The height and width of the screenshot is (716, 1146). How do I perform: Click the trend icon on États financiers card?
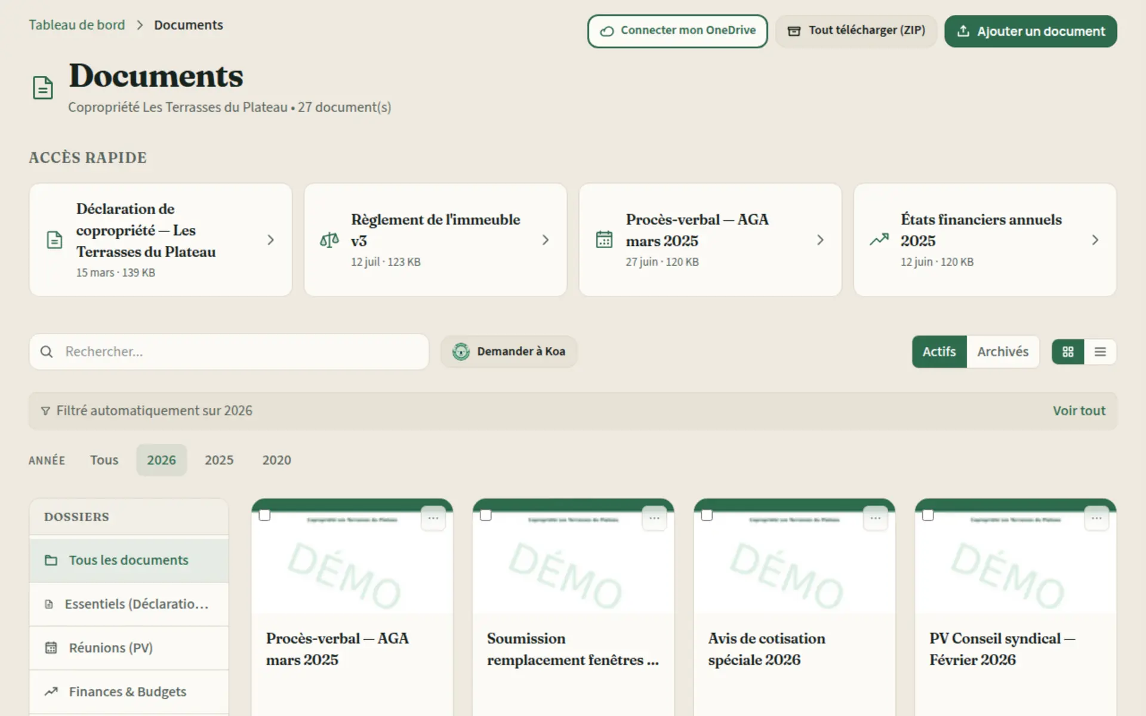pyautogui.click(x=879, y=240)
